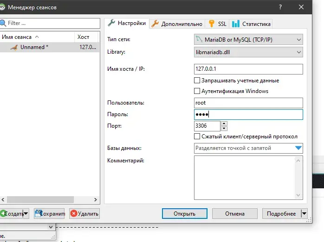Open the Тип сети dropdown

pyautogui.click(x=248, y=39)
